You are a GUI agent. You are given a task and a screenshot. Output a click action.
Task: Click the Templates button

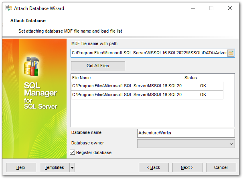[x=55, y=167]
